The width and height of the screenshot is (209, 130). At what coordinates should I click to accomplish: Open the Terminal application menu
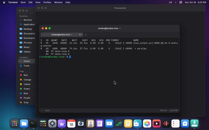point(13,2)
